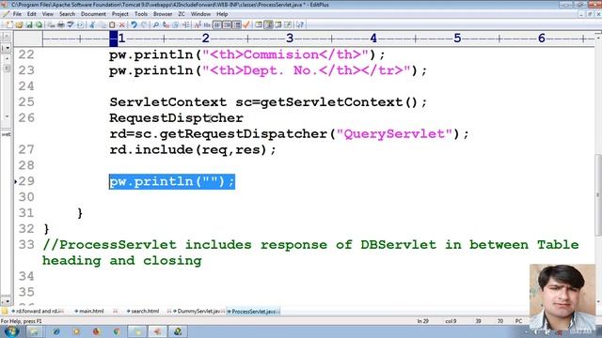Click the rd.include(req,res); code line
The width and height of the screenshot is (602, 338).
(x=193, y=150)
